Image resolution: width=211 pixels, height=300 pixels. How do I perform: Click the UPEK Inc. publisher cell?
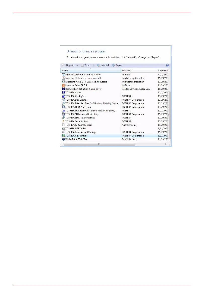127,85
